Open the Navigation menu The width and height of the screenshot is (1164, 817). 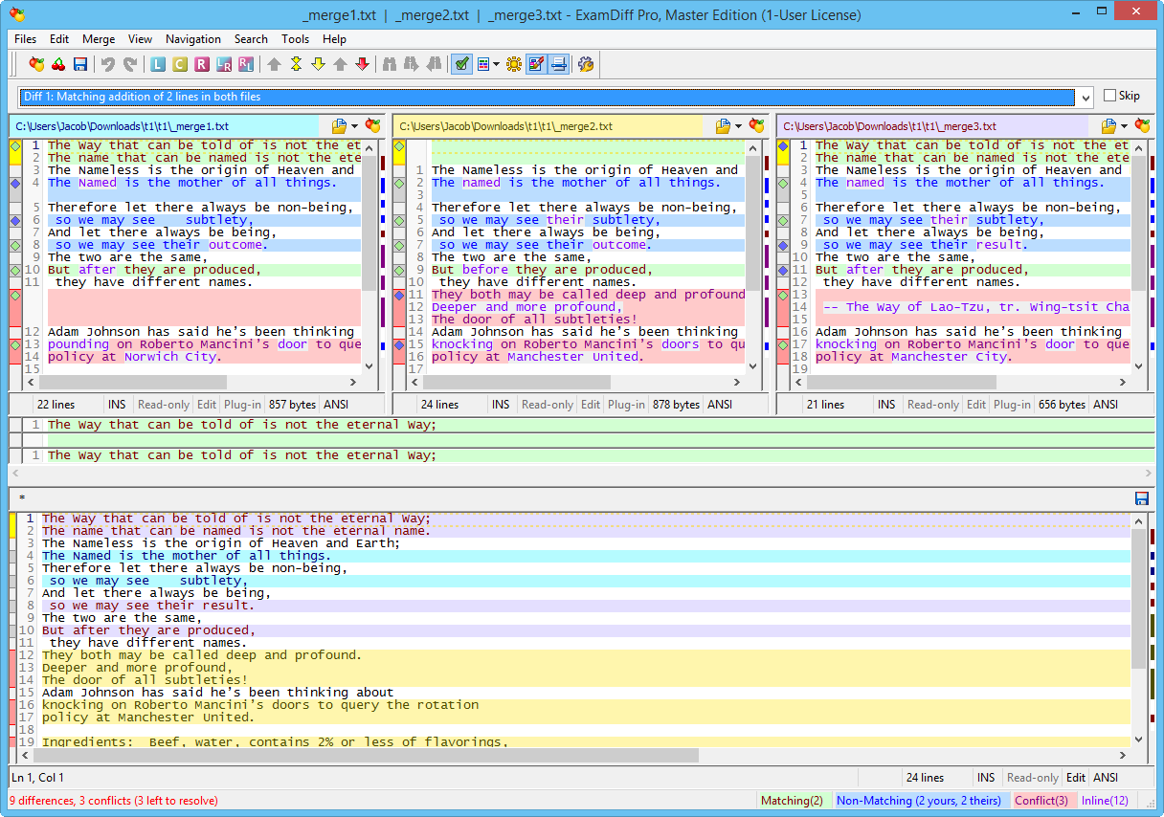tap(193, 39)
